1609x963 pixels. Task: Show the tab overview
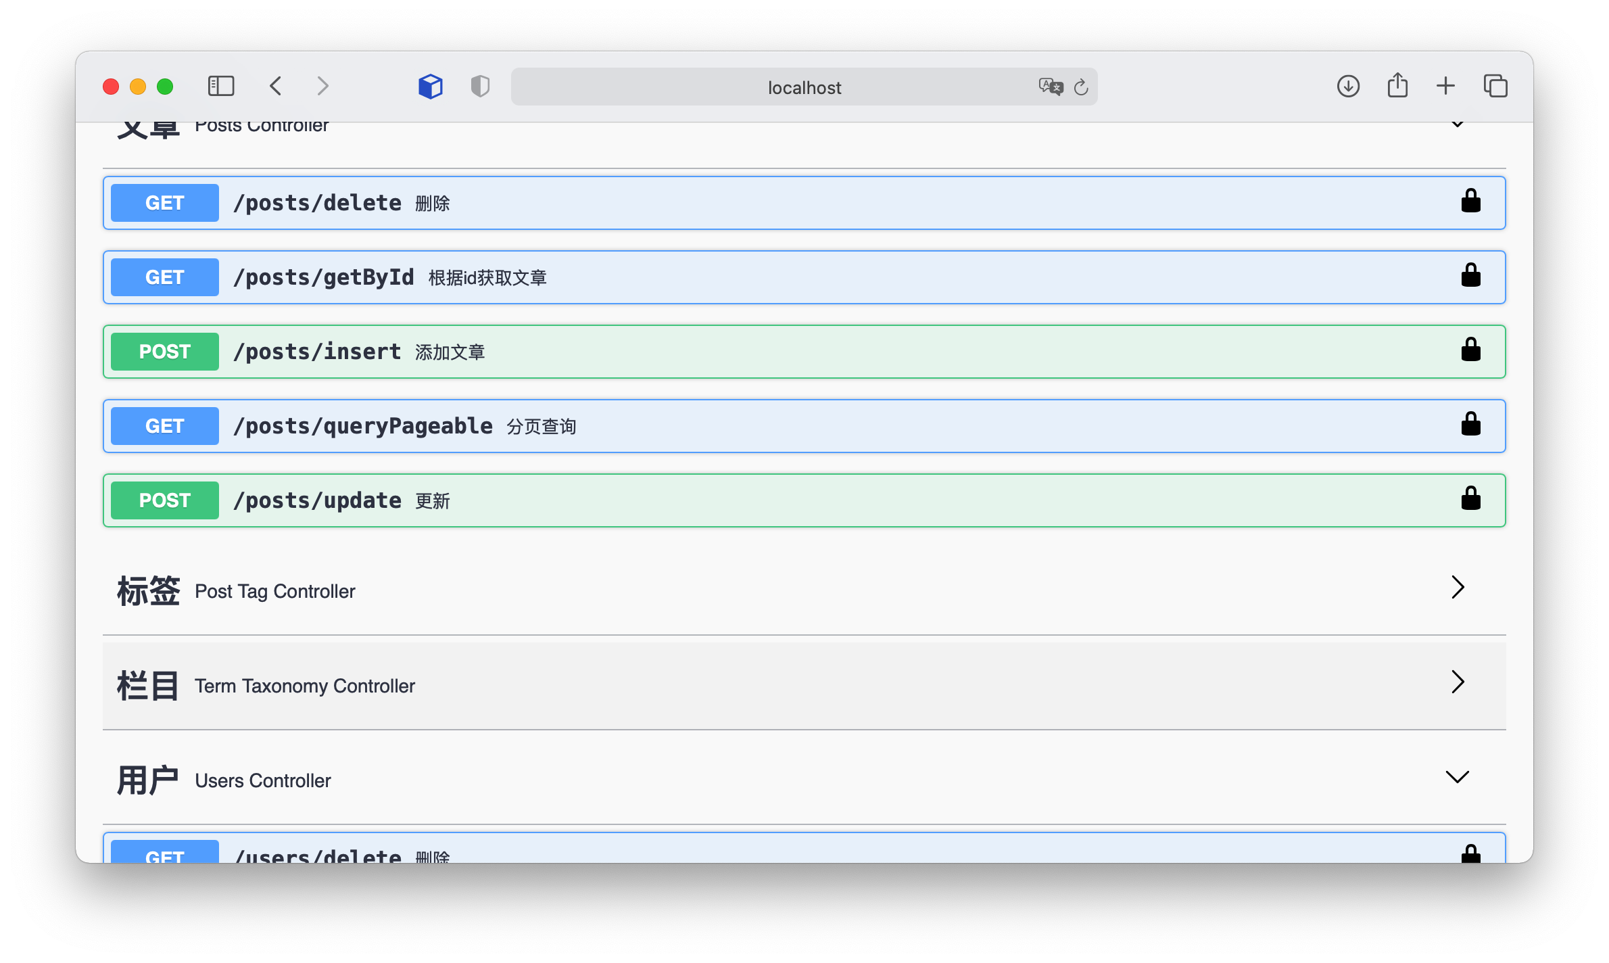[1495, 86]
